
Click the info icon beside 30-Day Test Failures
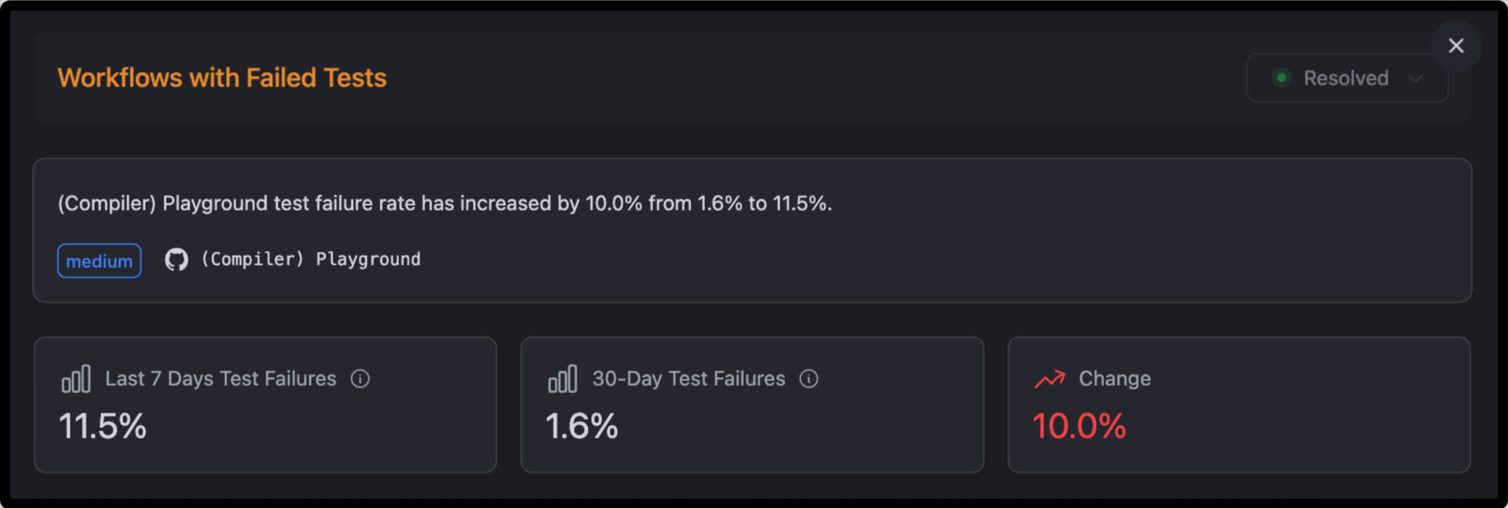coord(808,379)
